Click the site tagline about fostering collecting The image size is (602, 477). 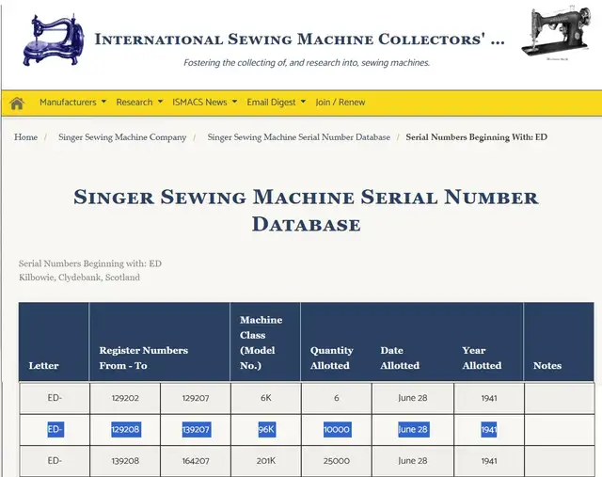pos(307,63)
